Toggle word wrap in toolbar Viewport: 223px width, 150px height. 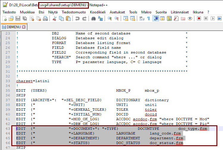point(142,18)
